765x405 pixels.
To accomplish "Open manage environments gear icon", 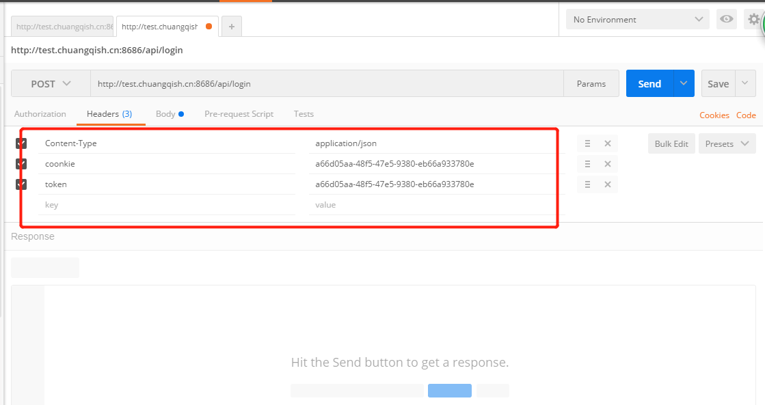I will 754,20.
